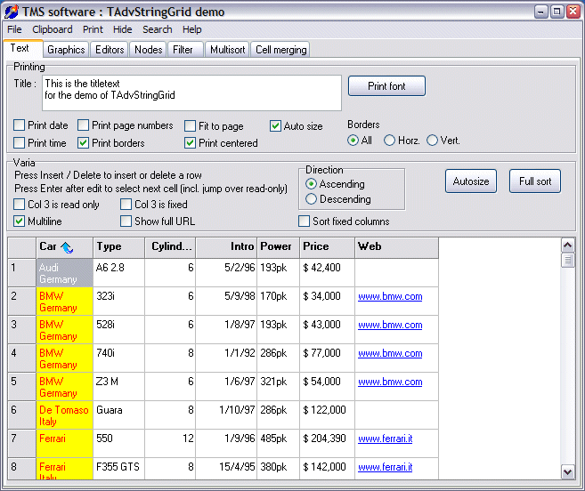Screen dimensions: 585x491
Task: Click the Cylind... column header
Action: pyautogui.click(x=170, y=247)
